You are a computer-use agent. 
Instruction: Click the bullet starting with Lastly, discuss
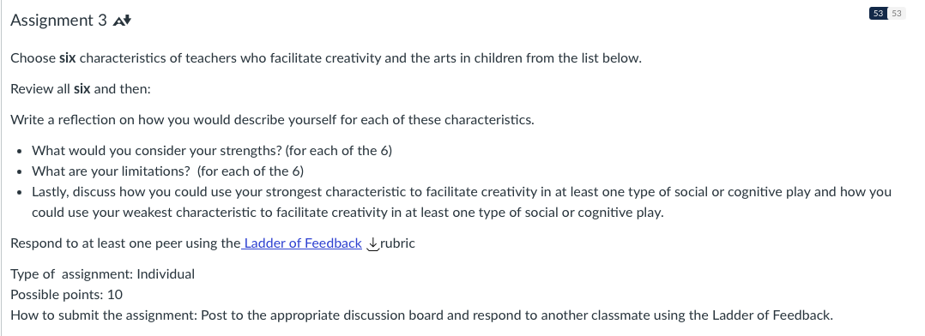click(462, 202)
